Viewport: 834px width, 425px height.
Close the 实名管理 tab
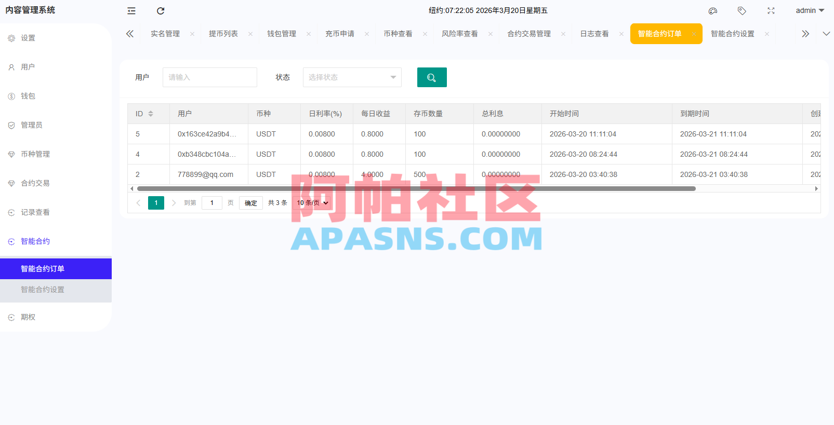click(x=192, y=34)
